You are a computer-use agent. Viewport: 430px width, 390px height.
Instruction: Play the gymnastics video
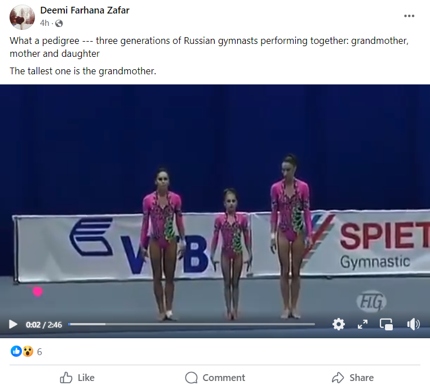click(13, 324)
